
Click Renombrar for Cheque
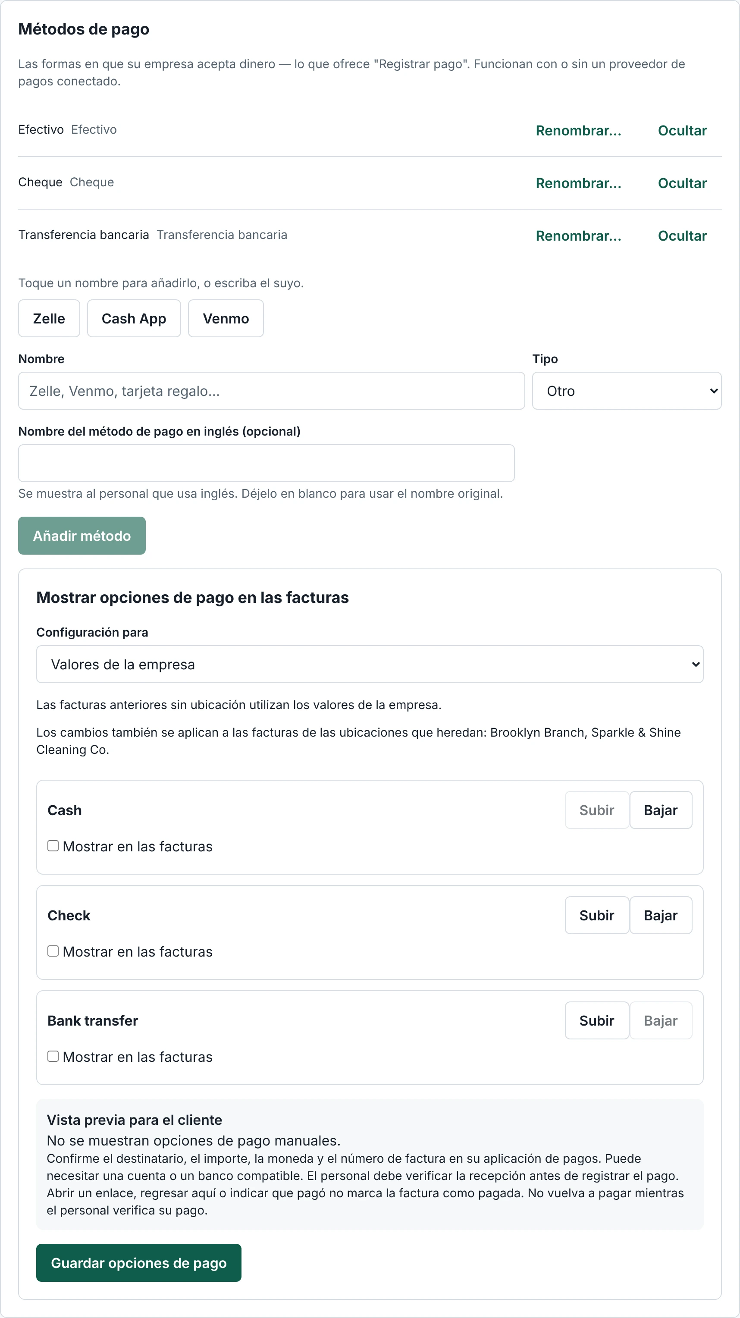(578, 183)
